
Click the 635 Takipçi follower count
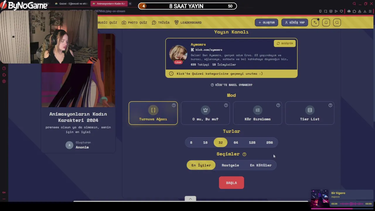(200, 64)
